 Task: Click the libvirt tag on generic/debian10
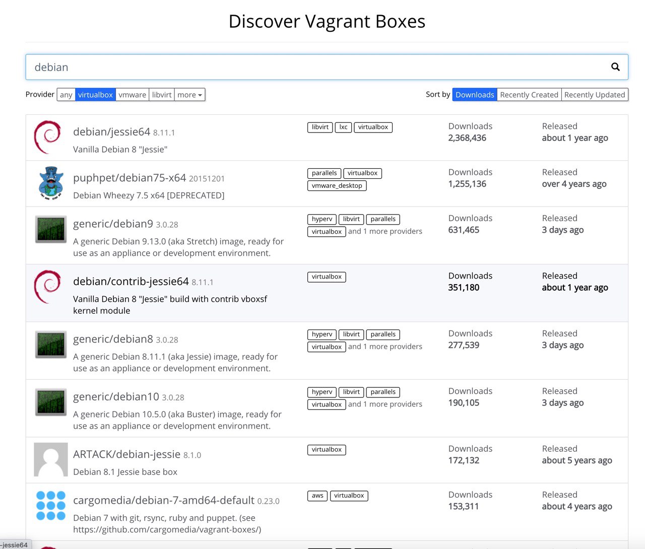351,392
